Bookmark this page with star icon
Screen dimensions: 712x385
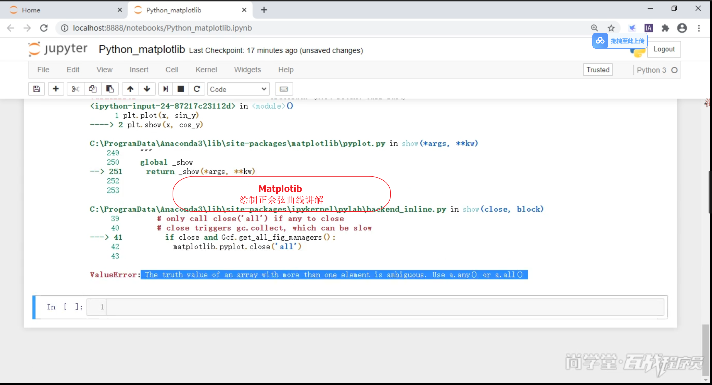point(611,28)
